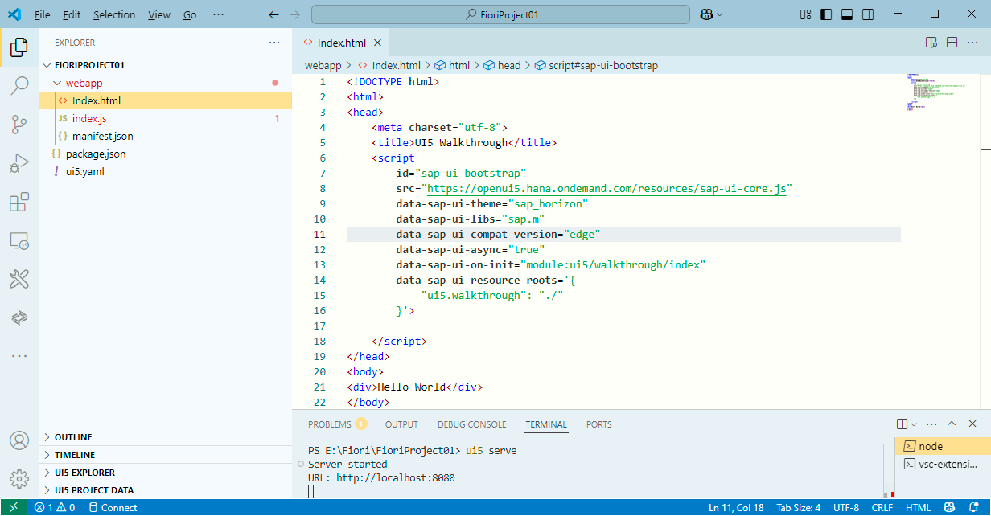Open errors and warnings status indicator
This screenshot has width=991, height=516.
55,507
